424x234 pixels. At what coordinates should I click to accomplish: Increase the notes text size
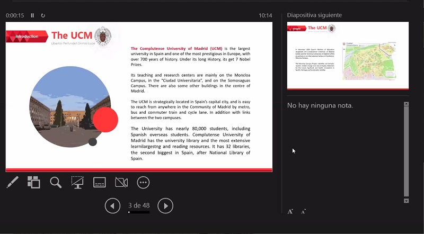(x=290, y=212)
